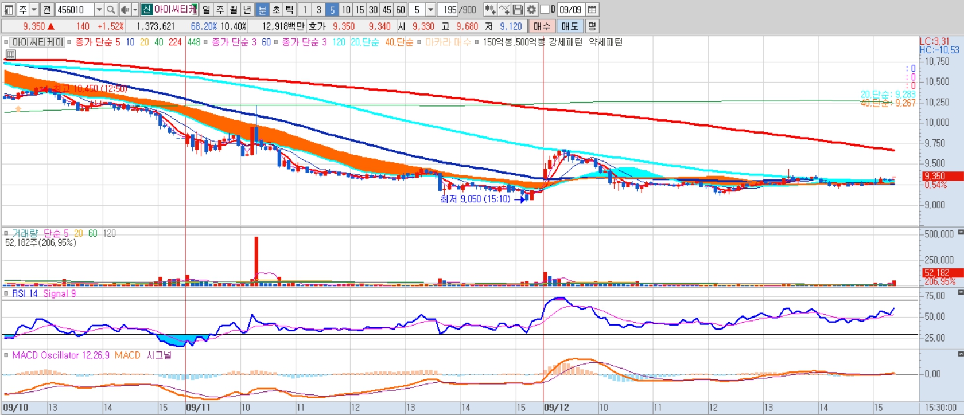Toggle the D checkbox beside the date
Image resolution: width=964 pixels, height=415 pixels.
[545, 10]
